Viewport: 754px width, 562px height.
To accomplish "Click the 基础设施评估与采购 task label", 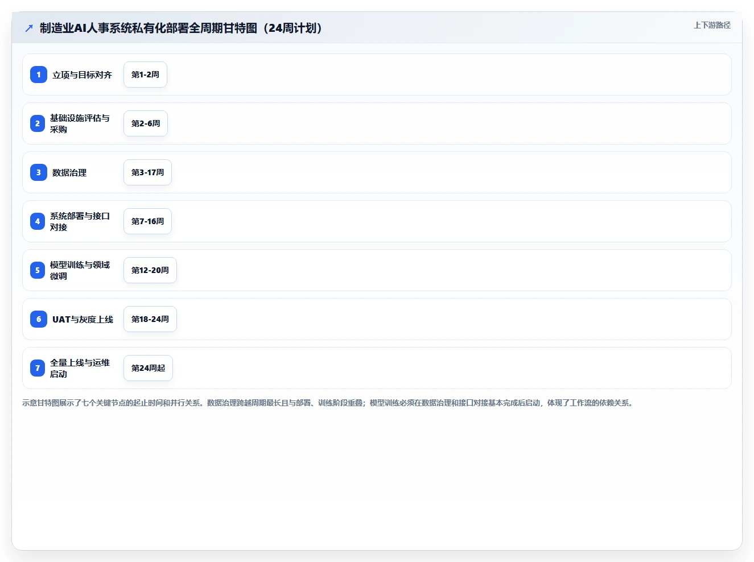I will (x=80, y=123).
